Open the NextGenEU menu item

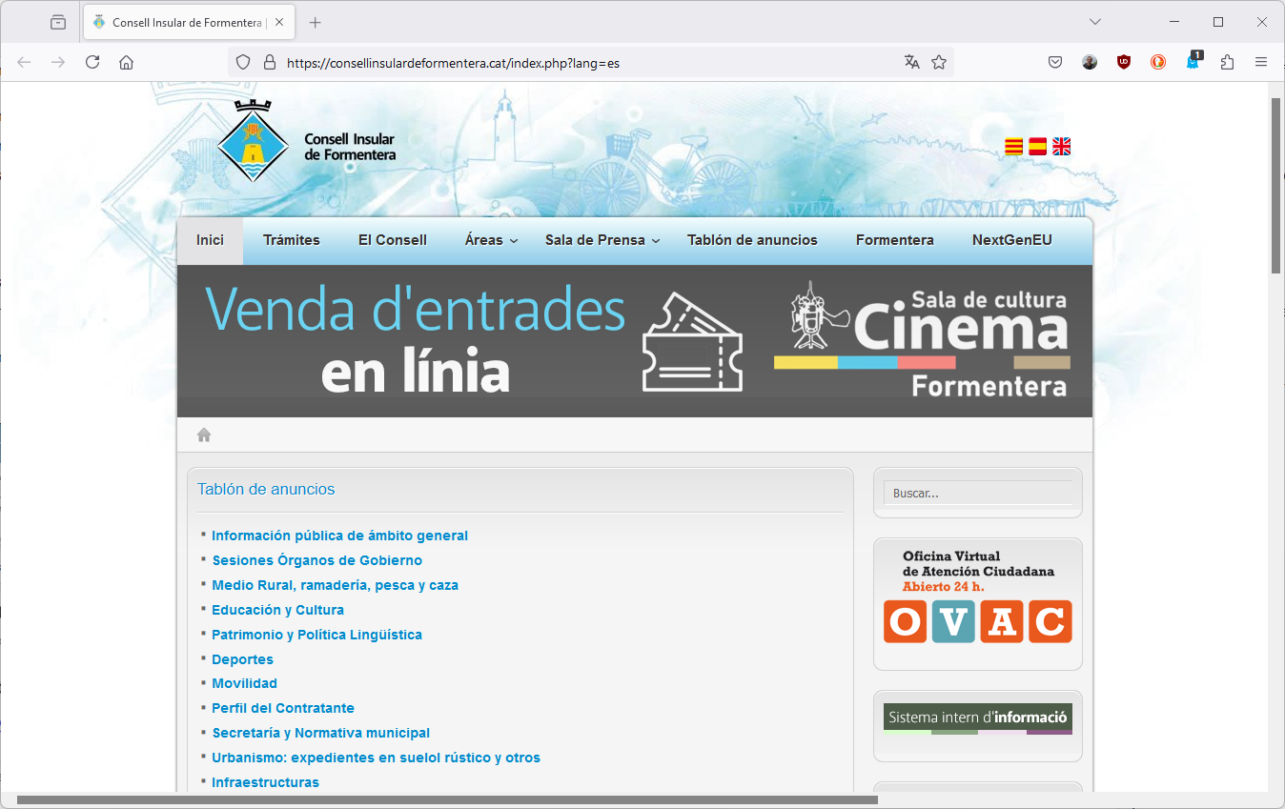pos(1012,240)
